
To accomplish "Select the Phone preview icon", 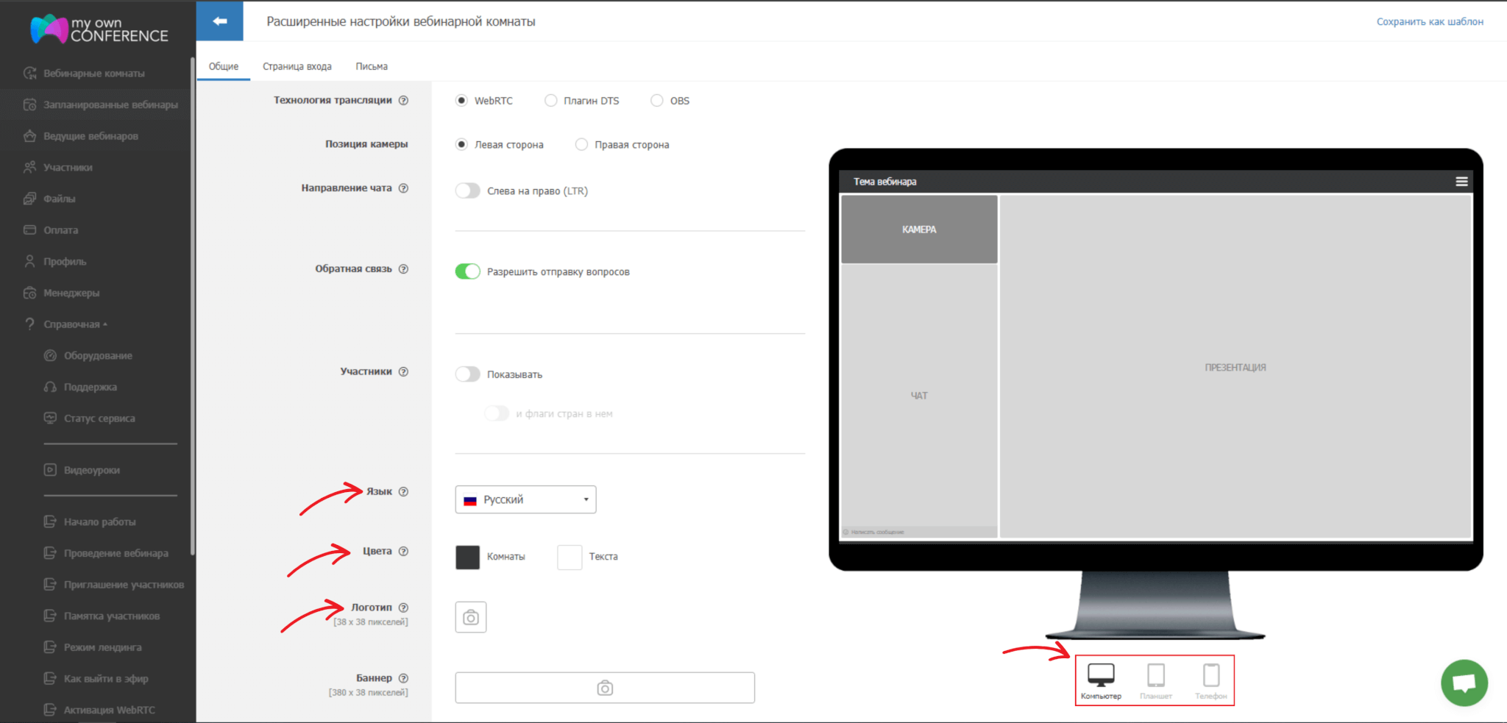I will [1210, 675].
